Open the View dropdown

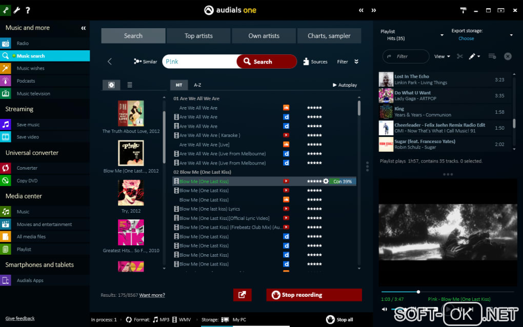pyautogui.click(x=442, y=56)
